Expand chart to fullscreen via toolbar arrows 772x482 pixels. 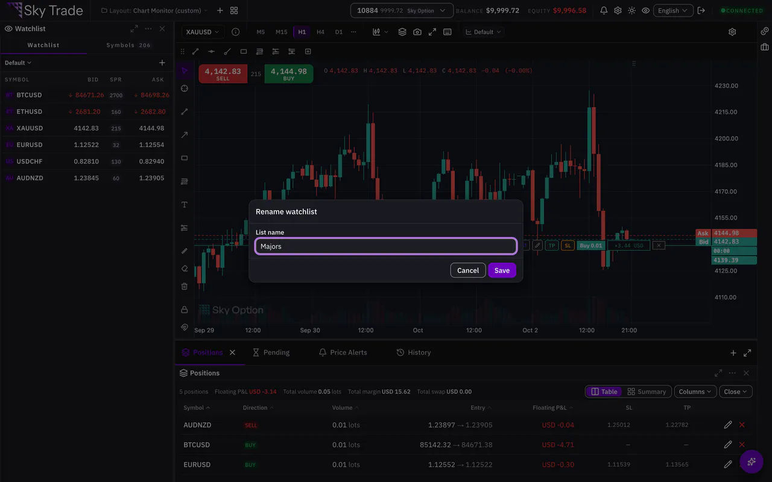[432, 32]
